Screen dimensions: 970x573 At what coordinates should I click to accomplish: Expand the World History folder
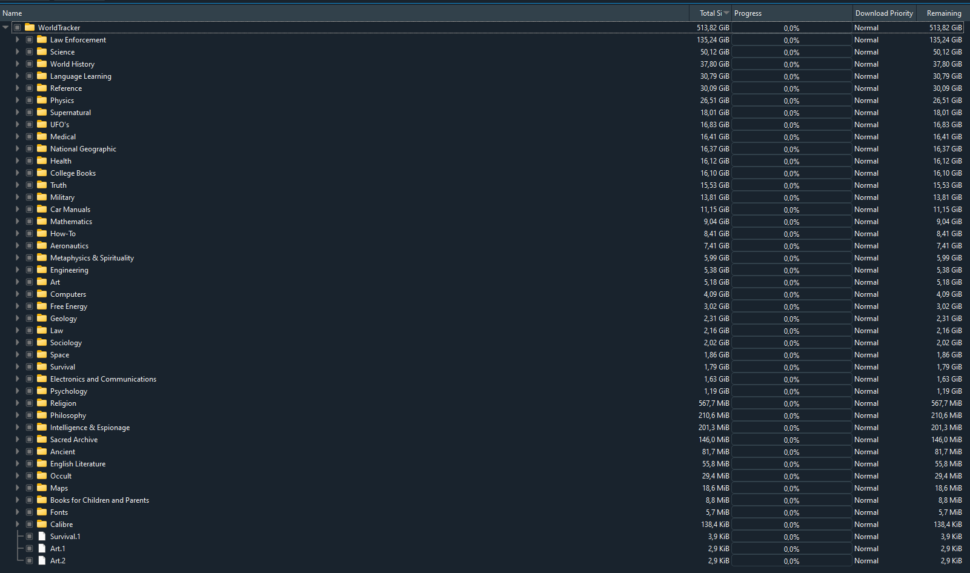click(17, 64)
